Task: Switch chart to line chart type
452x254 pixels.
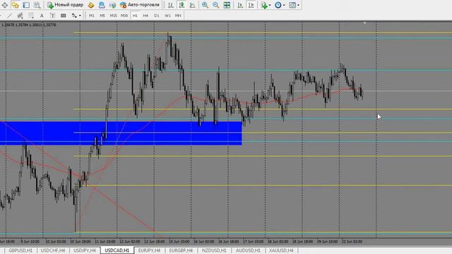Action: [193, 5]
